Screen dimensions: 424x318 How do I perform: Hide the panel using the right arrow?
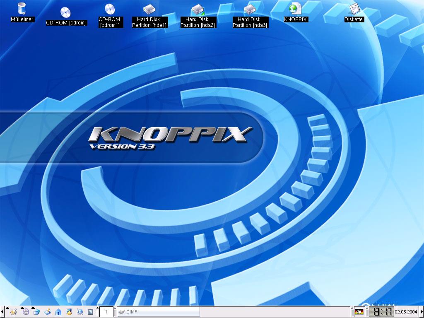422,312
